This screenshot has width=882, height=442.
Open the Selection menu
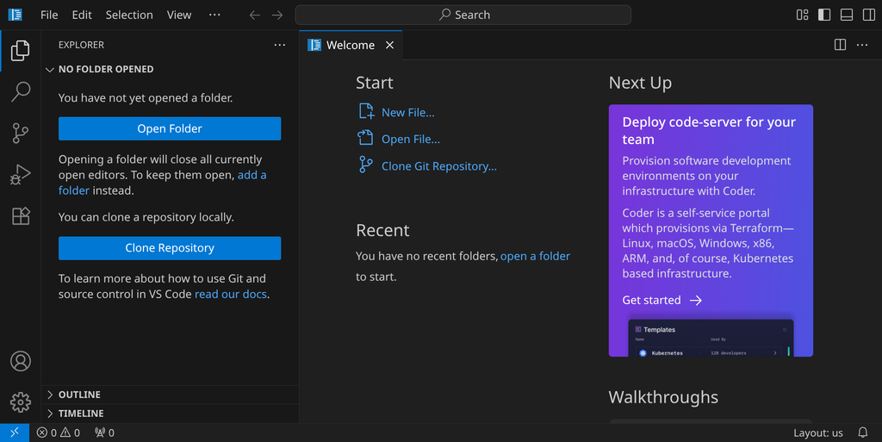point(129,15)
